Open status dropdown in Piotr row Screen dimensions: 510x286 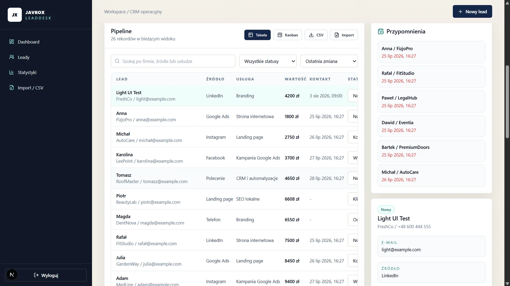point(353,199)
